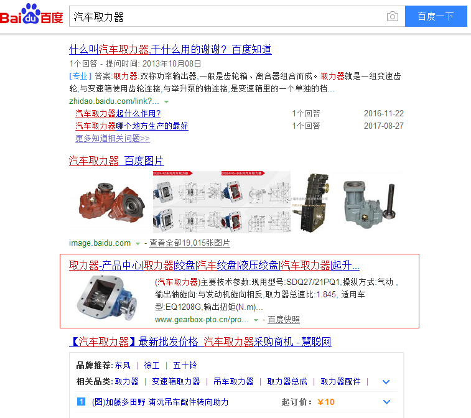Click the camera image search icon
471x418 pixels.
393,16
